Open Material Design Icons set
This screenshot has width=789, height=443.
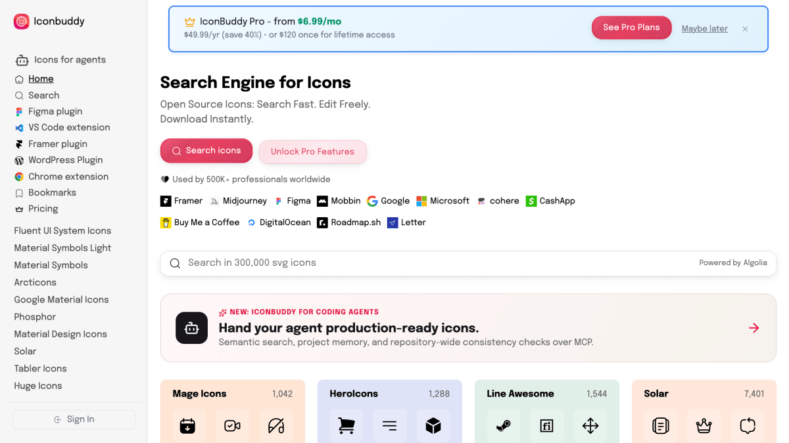pos(60,334)
